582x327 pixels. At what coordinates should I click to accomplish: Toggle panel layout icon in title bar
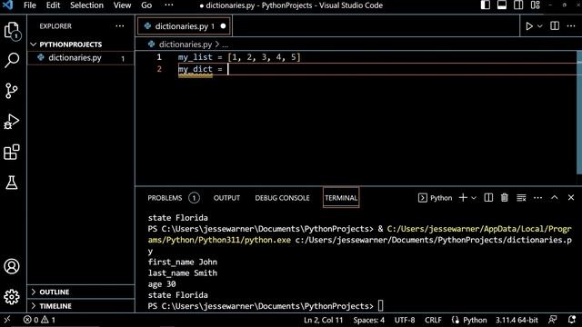[x=502, y=5]
